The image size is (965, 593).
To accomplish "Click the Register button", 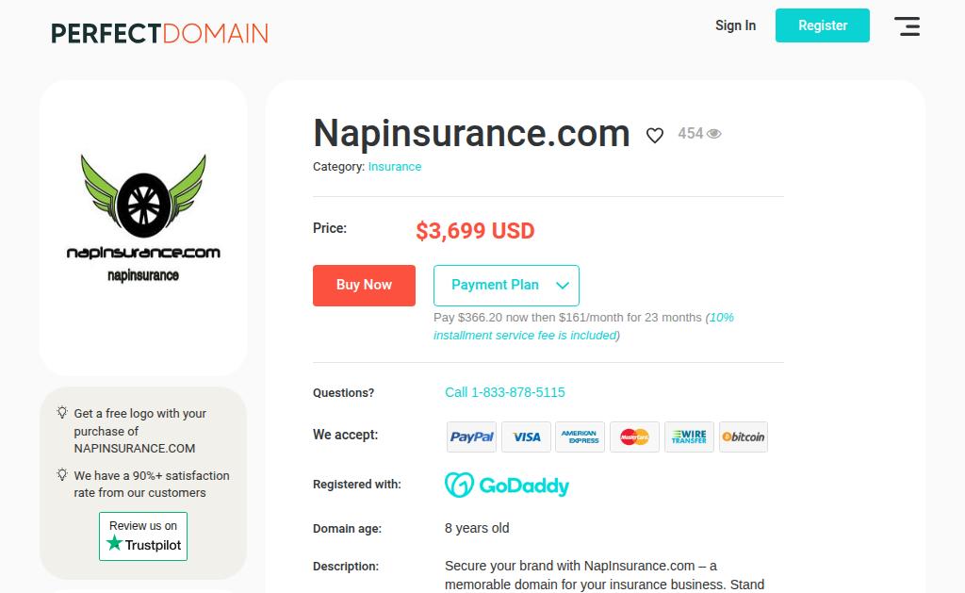I will (822, 25).
